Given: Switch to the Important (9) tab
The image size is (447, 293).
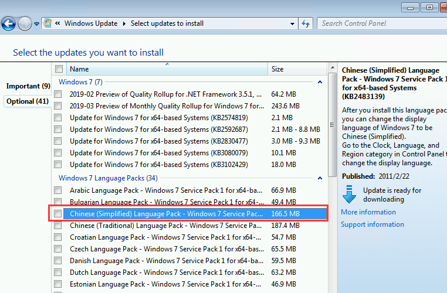Looking at the screenshot, I should click(x=28, y=86).
